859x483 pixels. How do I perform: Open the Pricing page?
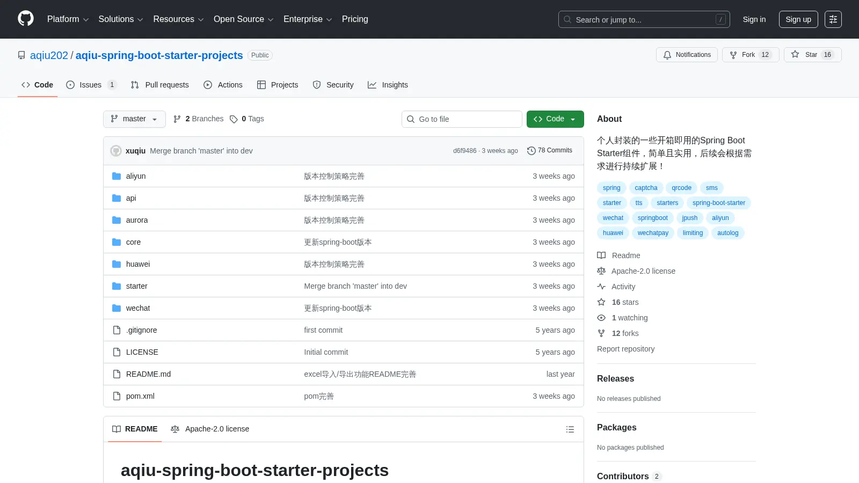point(355,19)
